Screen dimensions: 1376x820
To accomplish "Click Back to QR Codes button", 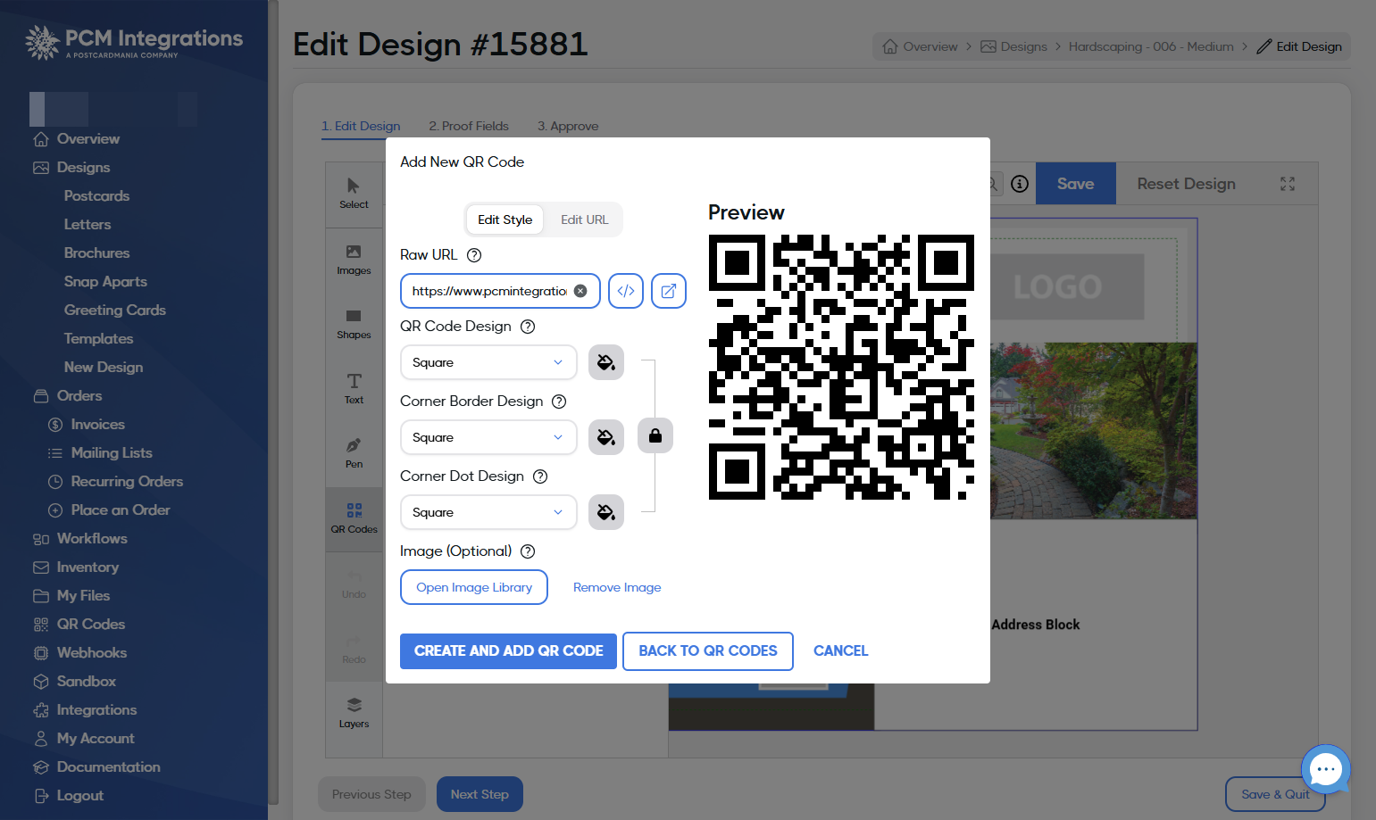I will click(x=708, y=651).
